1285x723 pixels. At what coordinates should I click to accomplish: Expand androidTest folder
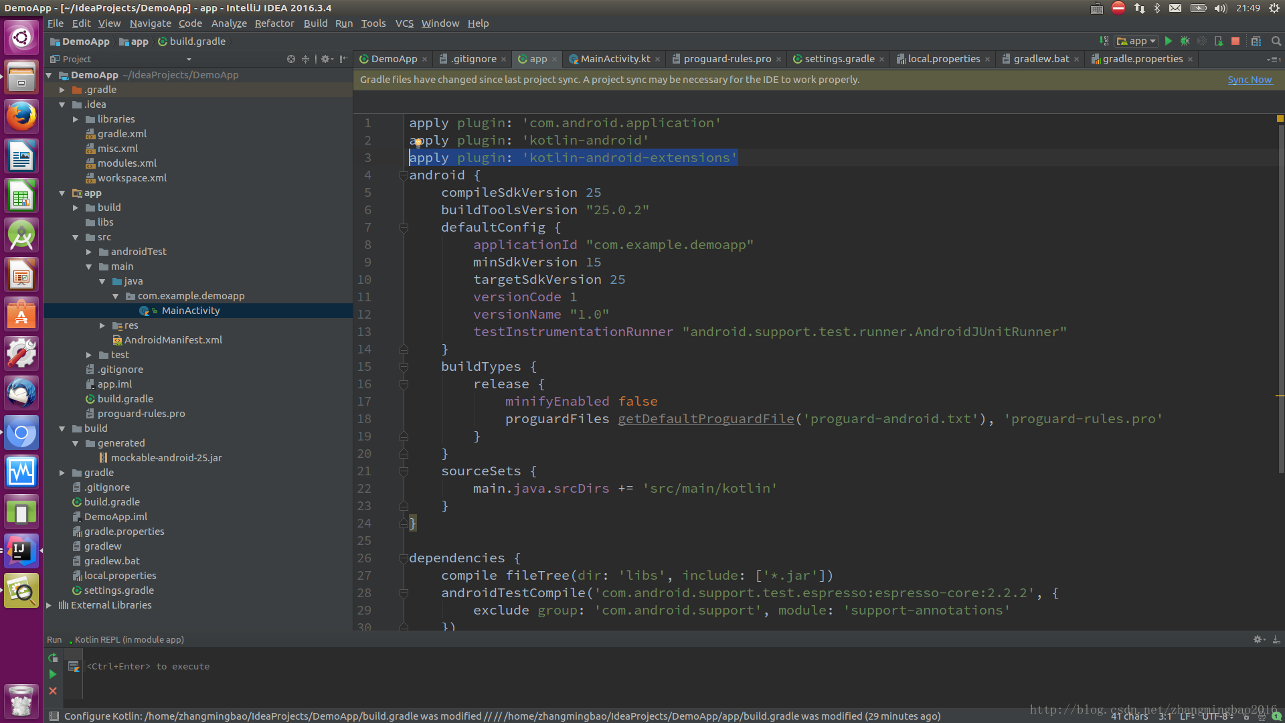tap(89, 252)
